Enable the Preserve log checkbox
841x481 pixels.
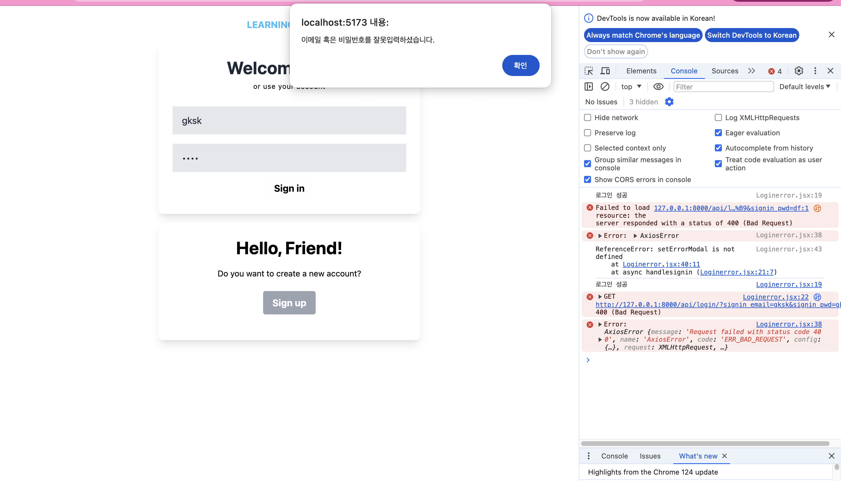(588, 133)
